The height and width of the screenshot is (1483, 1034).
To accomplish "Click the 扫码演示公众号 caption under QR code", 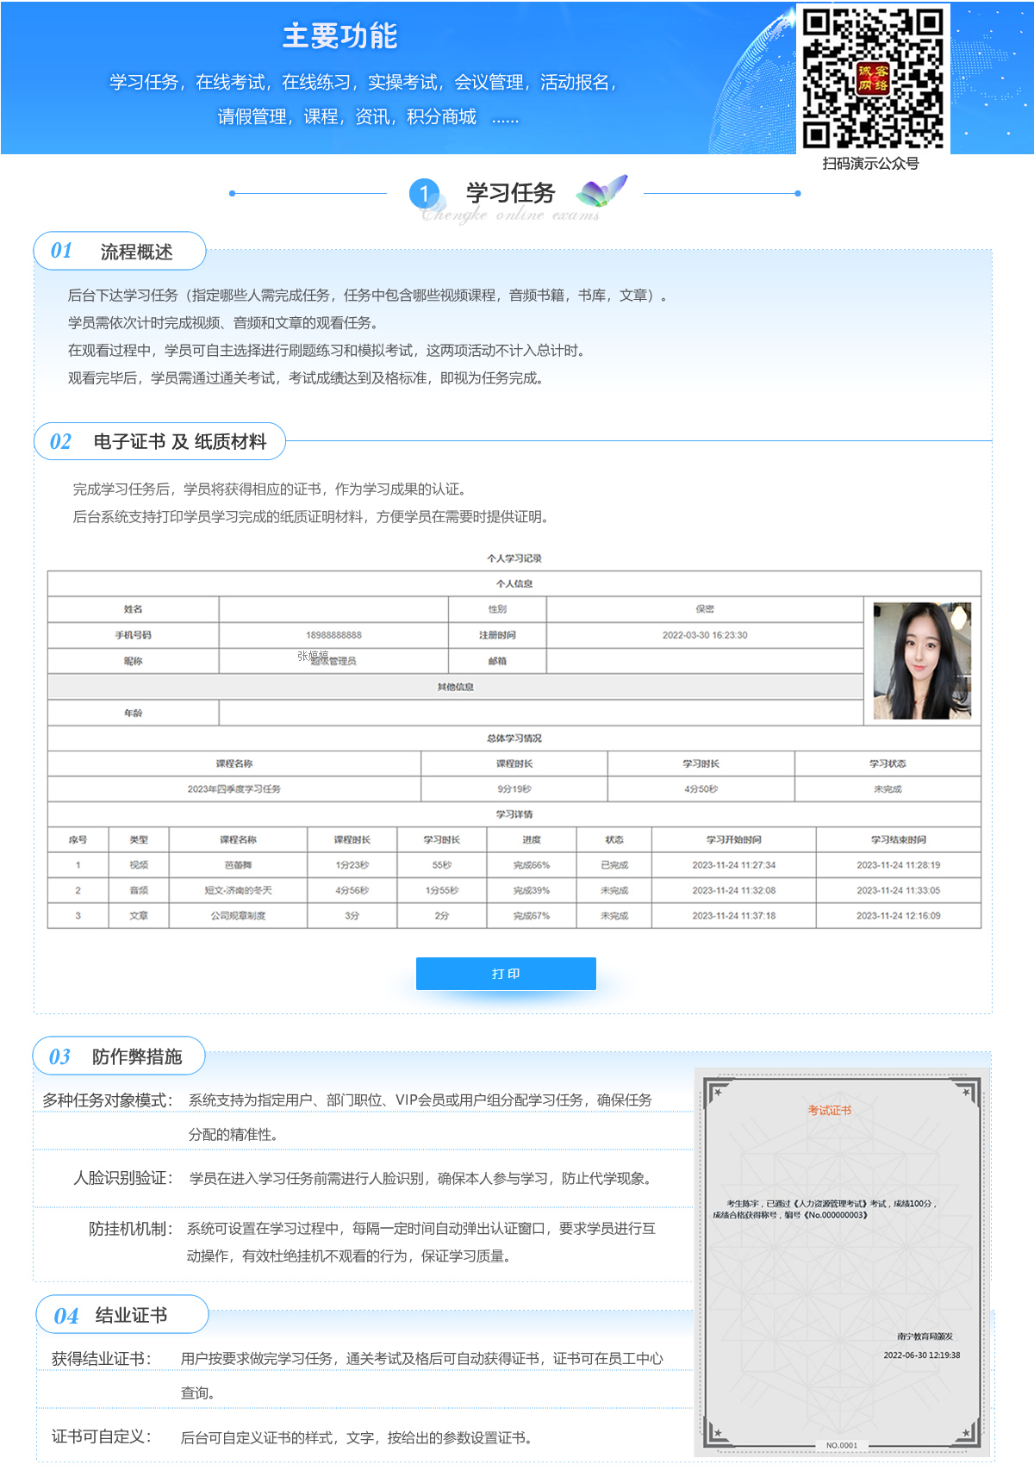I will (x=870, y=164).
